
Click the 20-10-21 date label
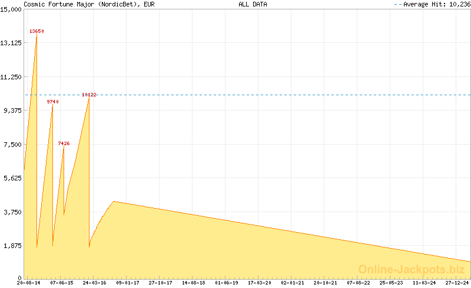[x=326, y=283]
